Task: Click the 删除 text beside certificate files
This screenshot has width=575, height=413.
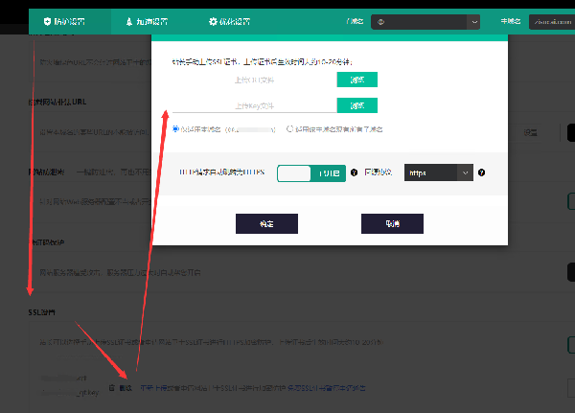Action: 126,388
